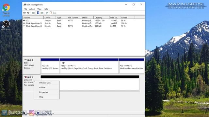Toggle the Show/Hide Console Tree toolbar icon
The height and width of the screenshot is (117, 209).
pos(33,13)
